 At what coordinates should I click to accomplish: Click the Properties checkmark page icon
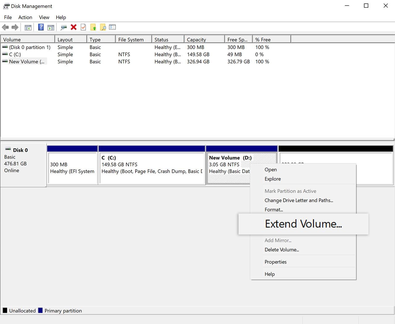[x=83, y=27]
